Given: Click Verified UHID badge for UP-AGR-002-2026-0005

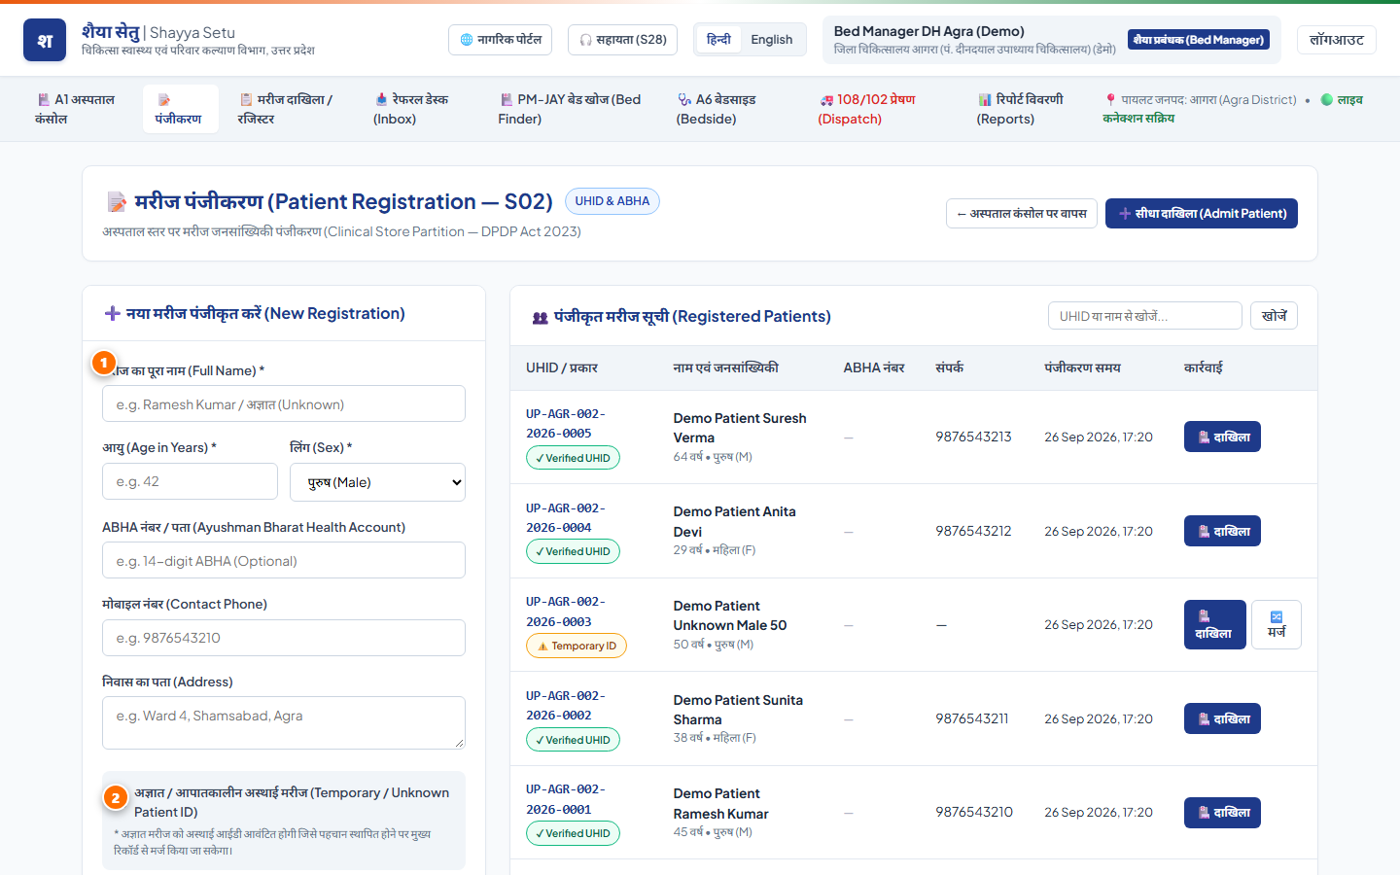Looking at the screenshot, I should (x=573, y=458).
